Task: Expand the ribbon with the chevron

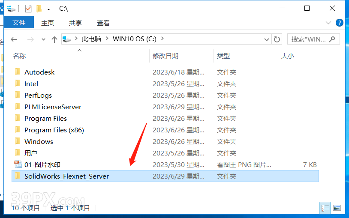Action: (x=328, y=23)
